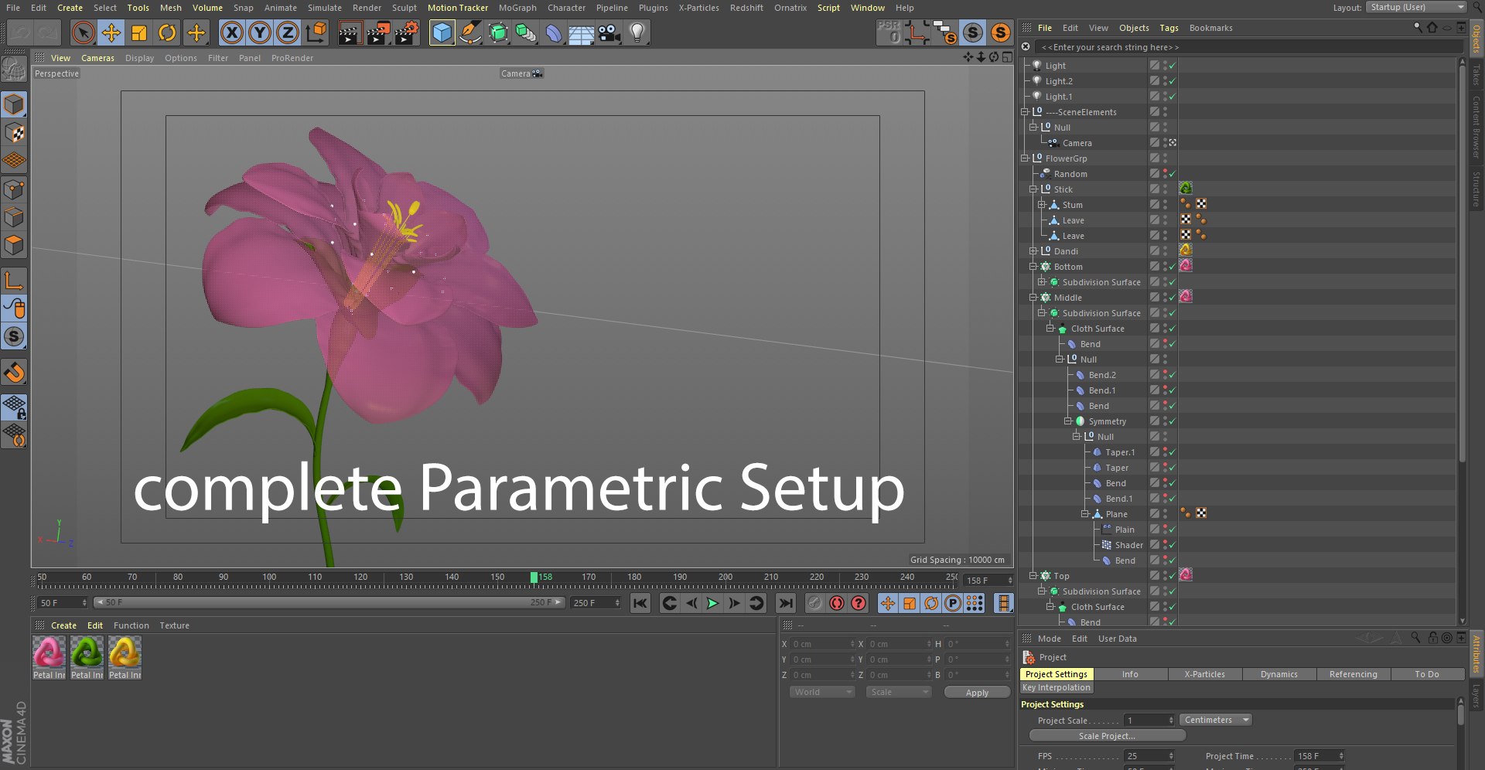The height and width of the screenshot is (770, 1485).
Task: Switch to Points mode
Action: [x=15, y=189]
